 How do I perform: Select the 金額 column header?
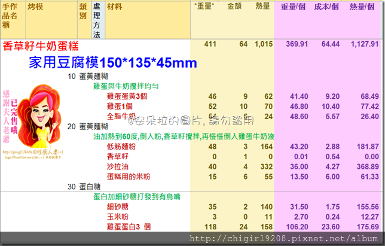click(x=234, y=6)
